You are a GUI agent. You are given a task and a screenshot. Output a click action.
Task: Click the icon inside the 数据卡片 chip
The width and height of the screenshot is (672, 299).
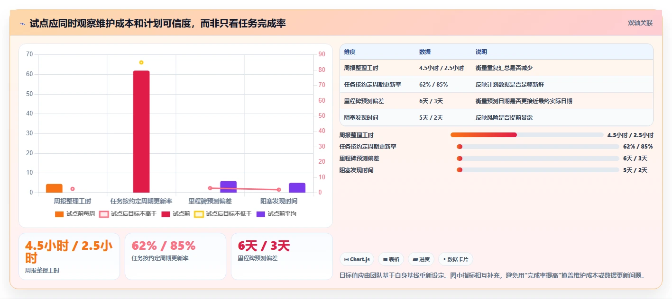[444, 259]
